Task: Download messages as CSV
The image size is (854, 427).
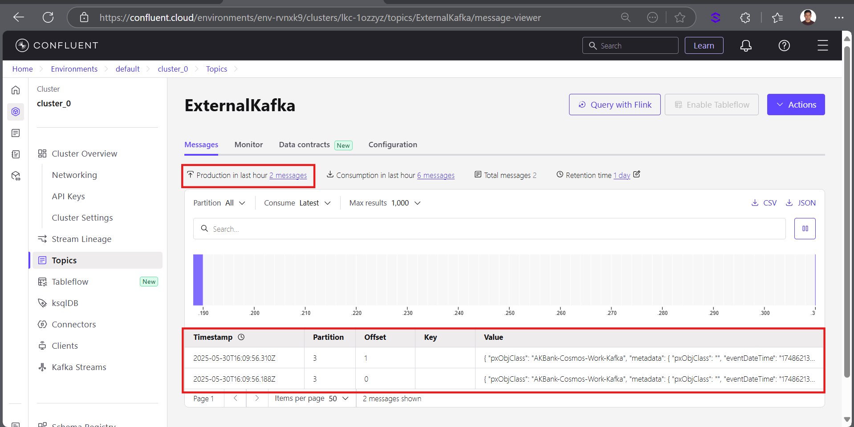Action: click(x=764, y=203)
